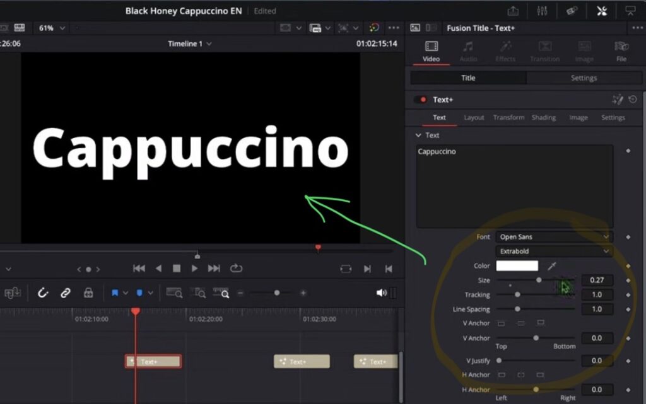Open the Extrabold font weight dropdown
Screen dimensions: 646x404
click(x=553, y=251)
